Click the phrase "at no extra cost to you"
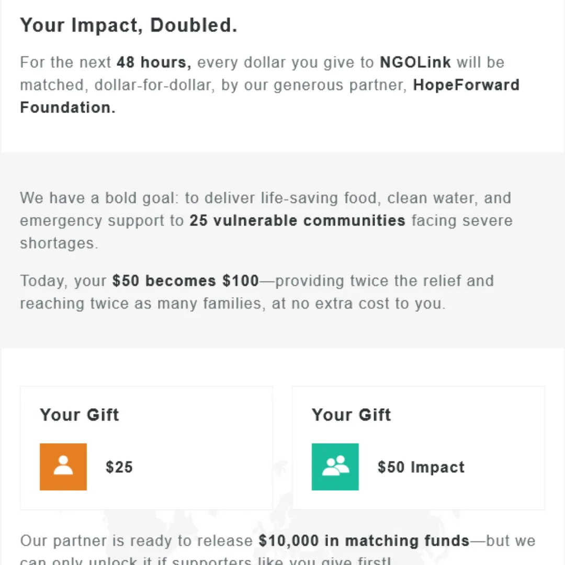Screen dimensions: 565x565 click(x=358, y=303)
